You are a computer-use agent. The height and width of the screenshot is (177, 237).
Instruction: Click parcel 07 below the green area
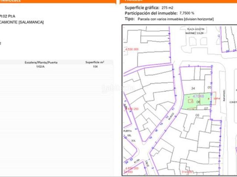206,108
